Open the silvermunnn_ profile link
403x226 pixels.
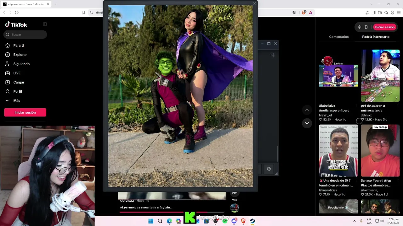[x=370, y=190]
